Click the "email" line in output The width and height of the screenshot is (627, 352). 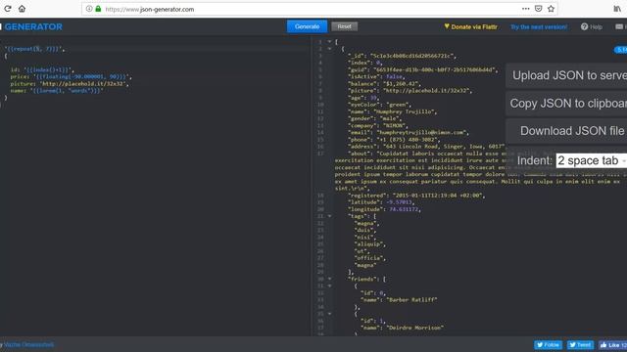pyautogui.click(x=408, y=133)
